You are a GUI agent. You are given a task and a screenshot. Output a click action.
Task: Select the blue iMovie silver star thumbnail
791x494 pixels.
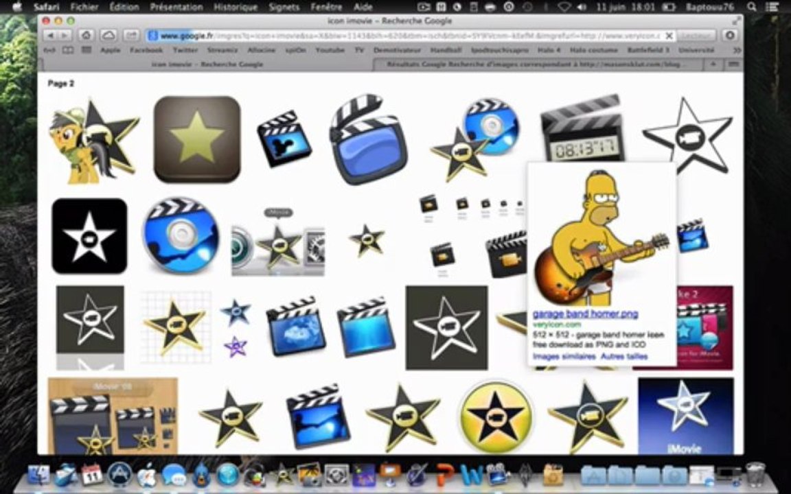point(685,416)
